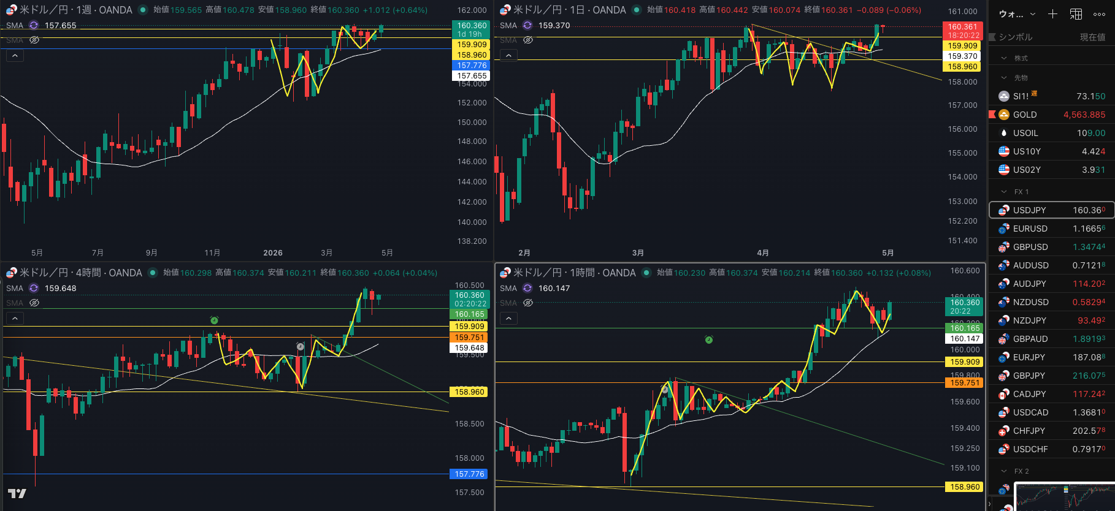Click the SMA refresh icon on the weekly chart
This screenshot has height=511, width=1115.
click(x=34, y=25)
